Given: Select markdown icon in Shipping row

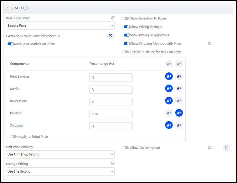Looking at the screenshot, I should [179, 125].
